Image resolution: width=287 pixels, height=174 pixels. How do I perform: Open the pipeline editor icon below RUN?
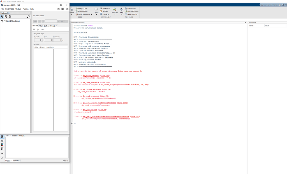point(2,159)
